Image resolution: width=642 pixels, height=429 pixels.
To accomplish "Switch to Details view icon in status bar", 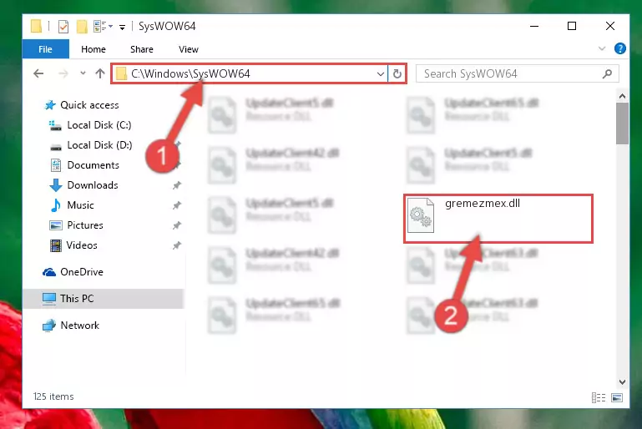I will 599,397.
